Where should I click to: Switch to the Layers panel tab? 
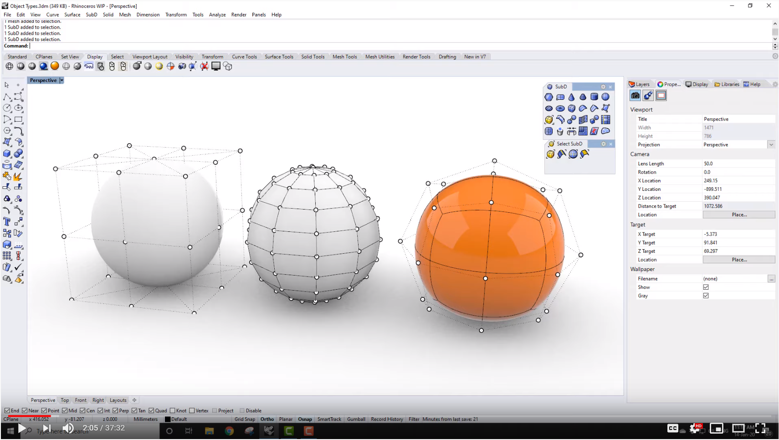pyautogui.click(x=639, y=84)
